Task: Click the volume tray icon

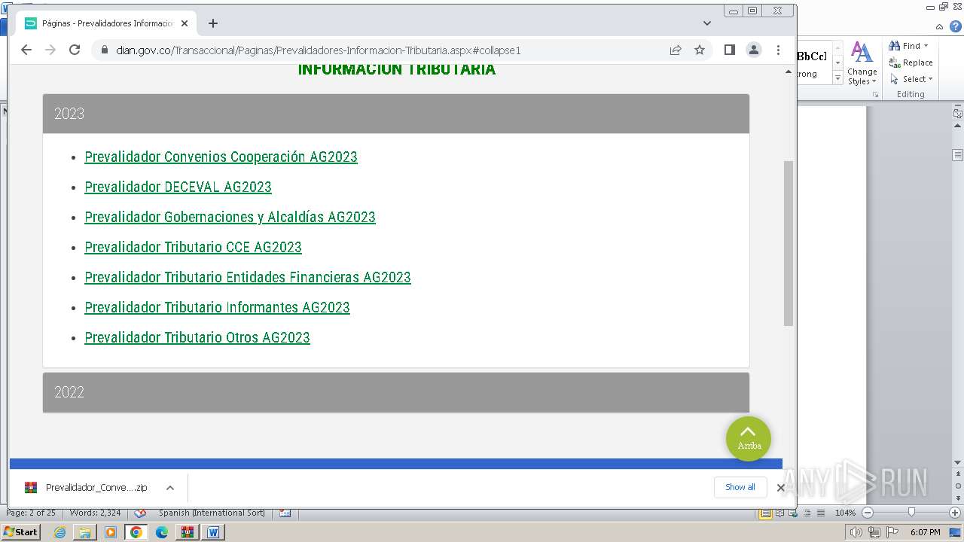Action: [856, 532]
